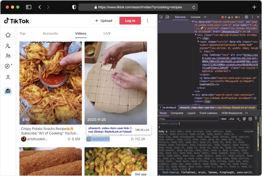Click the Filter styles input field
This screenshot has height=176, width=262.
[x=189, y=119]
